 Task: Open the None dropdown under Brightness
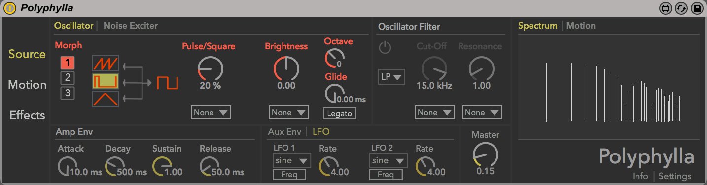pos(289,112)
